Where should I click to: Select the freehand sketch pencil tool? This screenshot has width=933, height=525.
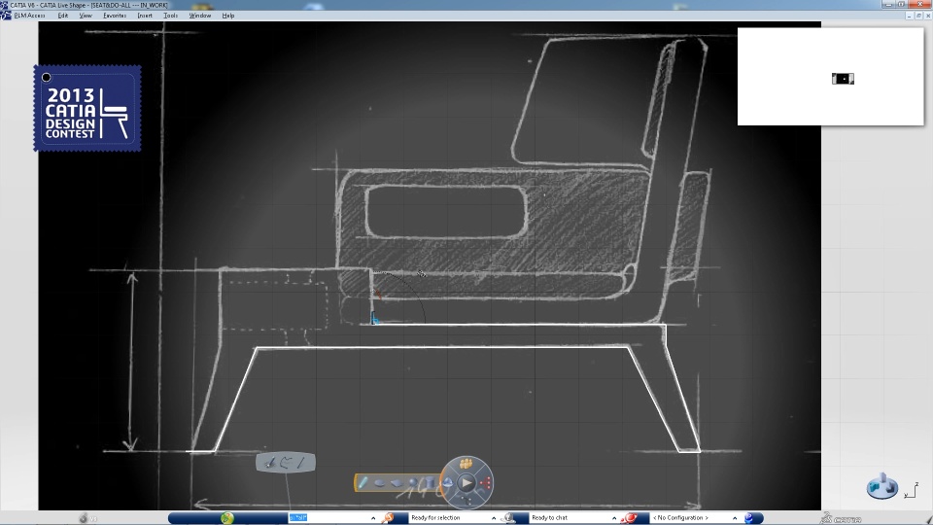click(269, 463)
